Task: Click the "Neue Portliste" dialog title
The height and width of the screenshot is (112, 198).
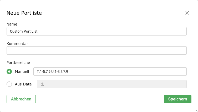Action: (x=24, y=13)
